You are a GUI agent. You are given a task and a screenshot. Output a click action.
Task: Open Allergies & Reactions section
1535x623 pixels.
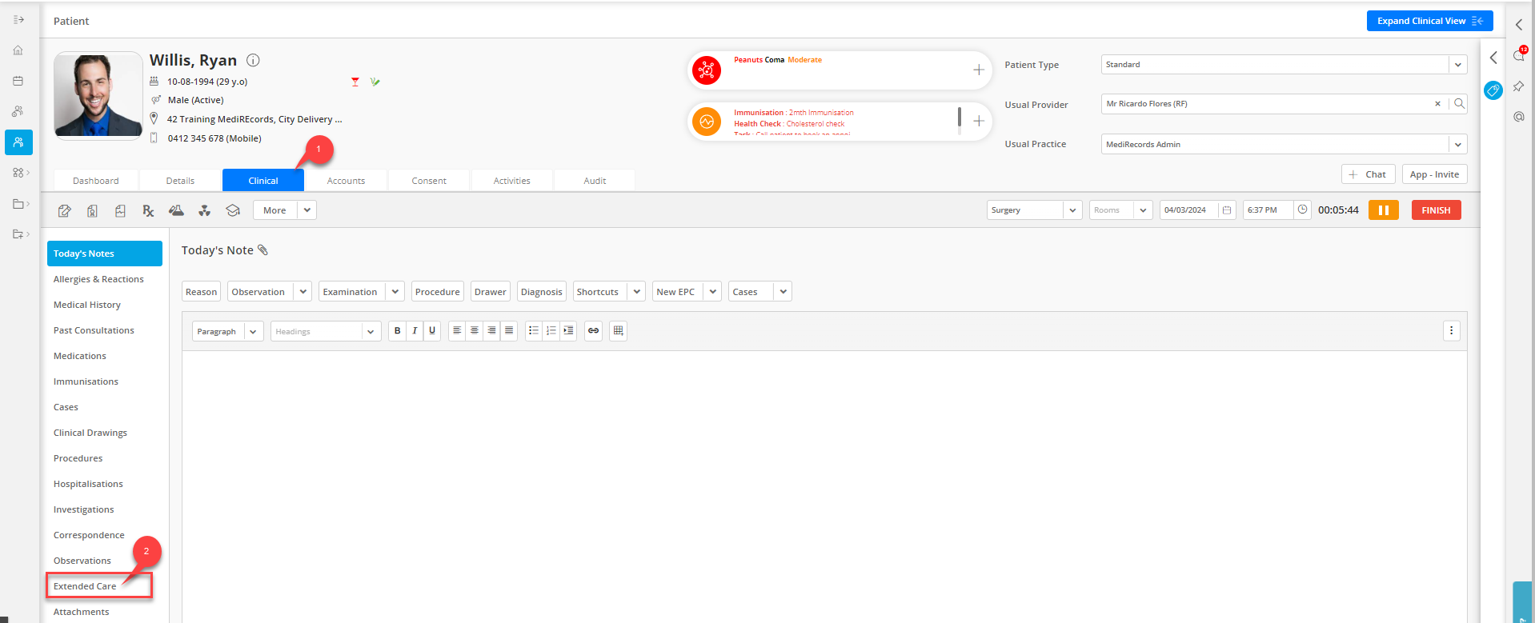(x=98, y=279)
